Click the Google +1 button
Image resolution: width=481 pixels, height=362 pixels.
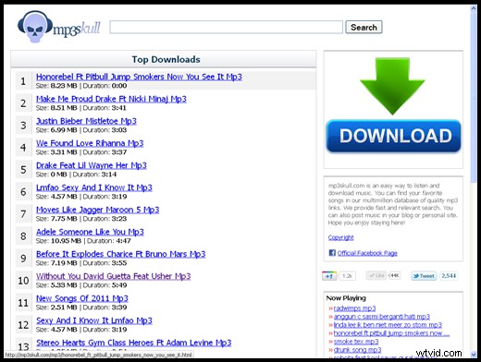pos(329,276)
